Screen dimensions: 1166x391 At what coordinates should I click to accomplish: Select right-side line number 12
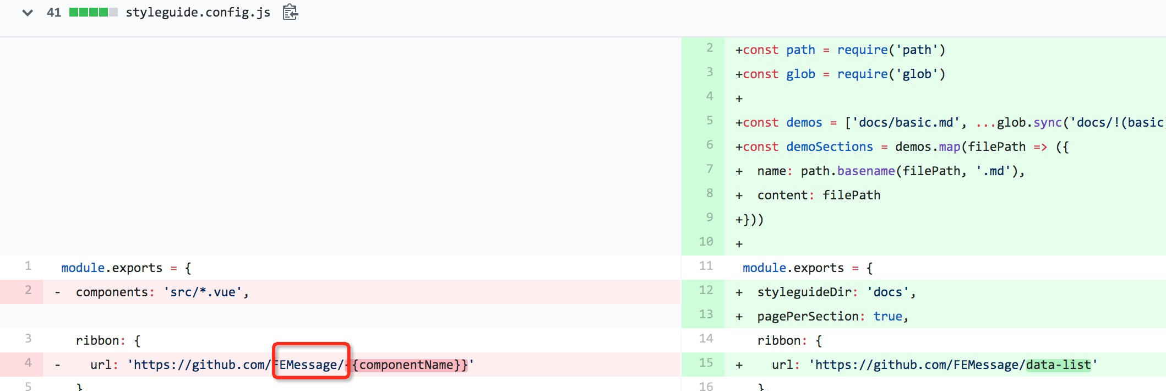click(706, 290)
